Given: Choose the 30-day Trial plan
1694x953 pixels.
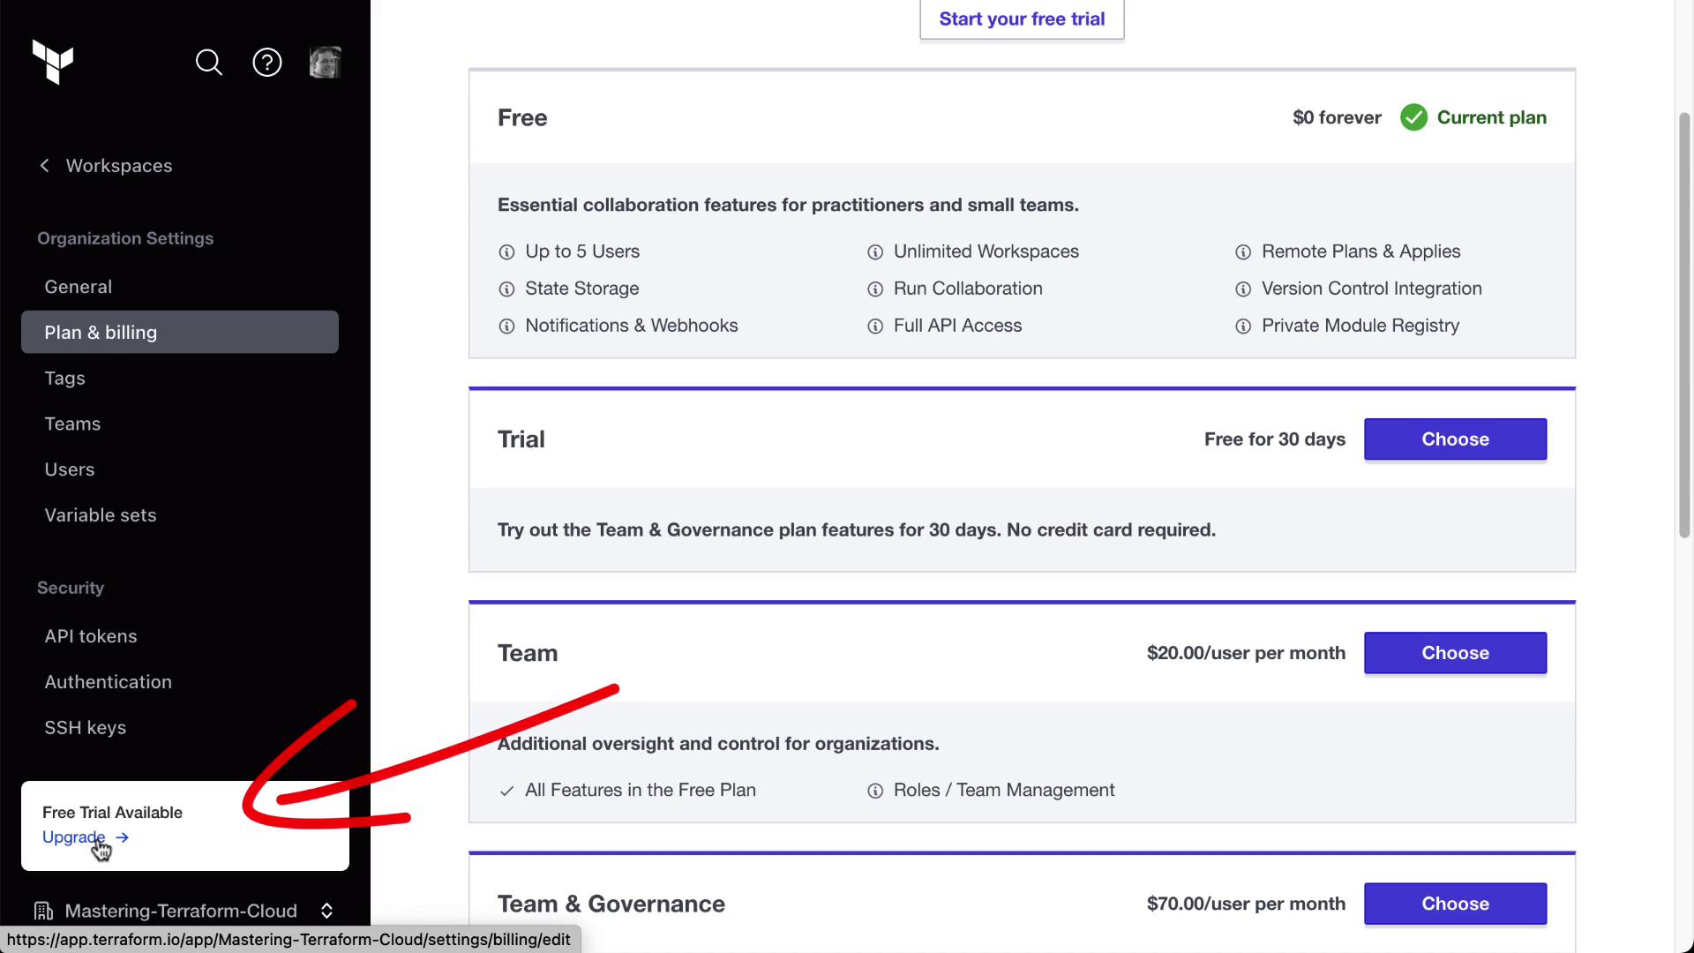Looking at the screenshot, I should click(x=1455, y=439).
